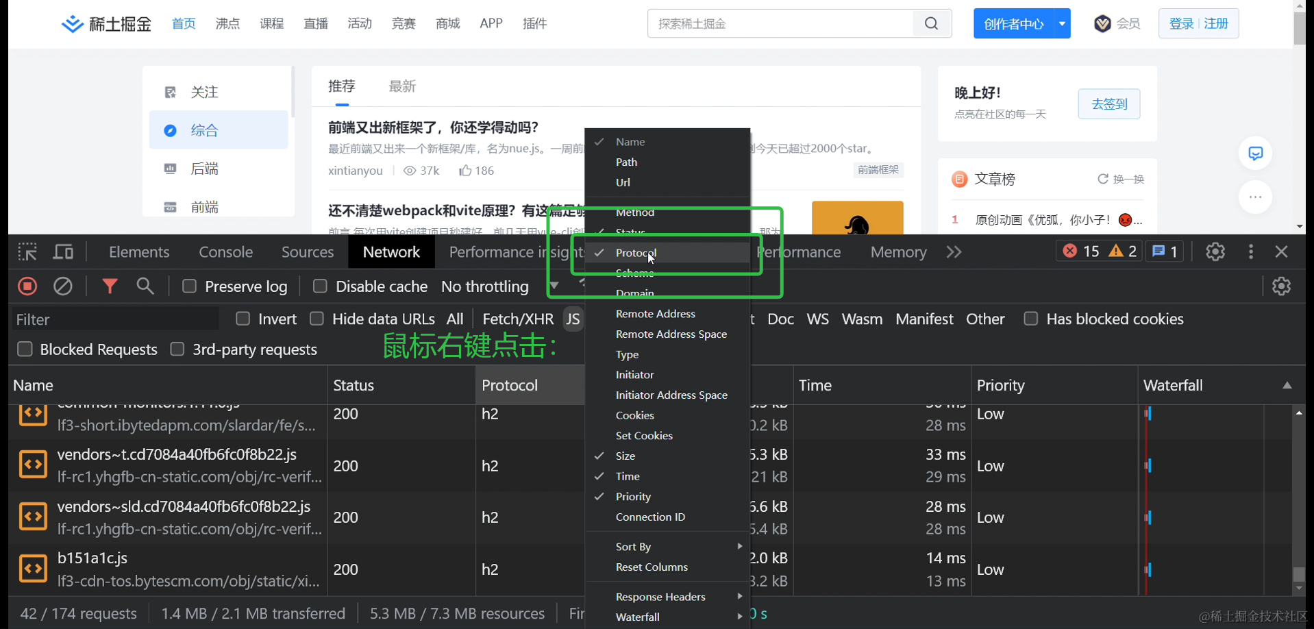Viewport: 1314px width, 629px height.
Task: Select the inspect element picker tool
Action: (x=27, y=252)
